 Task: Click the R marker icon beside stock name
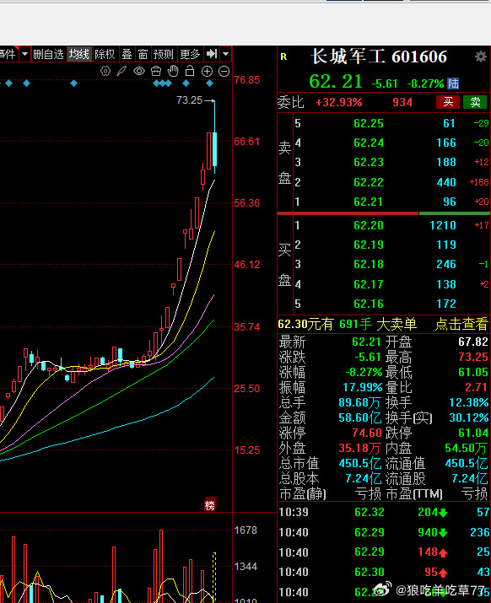[x=283, y=57]
